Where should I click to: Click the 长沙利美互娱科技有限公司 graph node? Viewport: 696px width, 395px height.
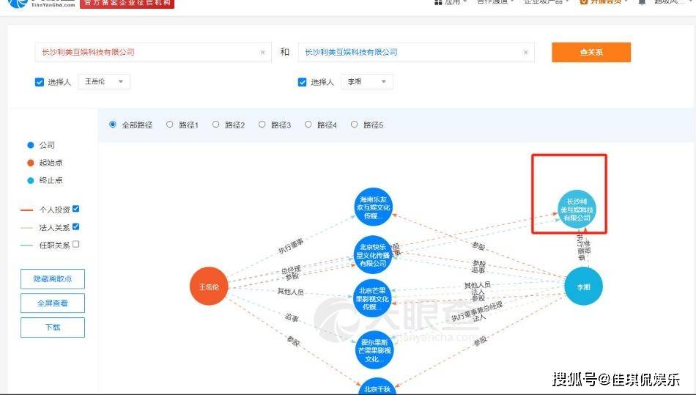pos(577,210)
